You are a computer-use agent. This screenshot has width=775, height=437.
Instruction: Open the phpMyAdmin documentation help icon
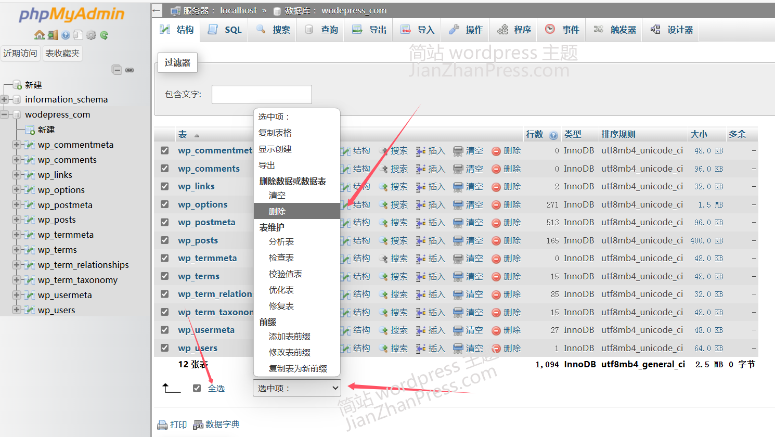click(x=66, y=35)
